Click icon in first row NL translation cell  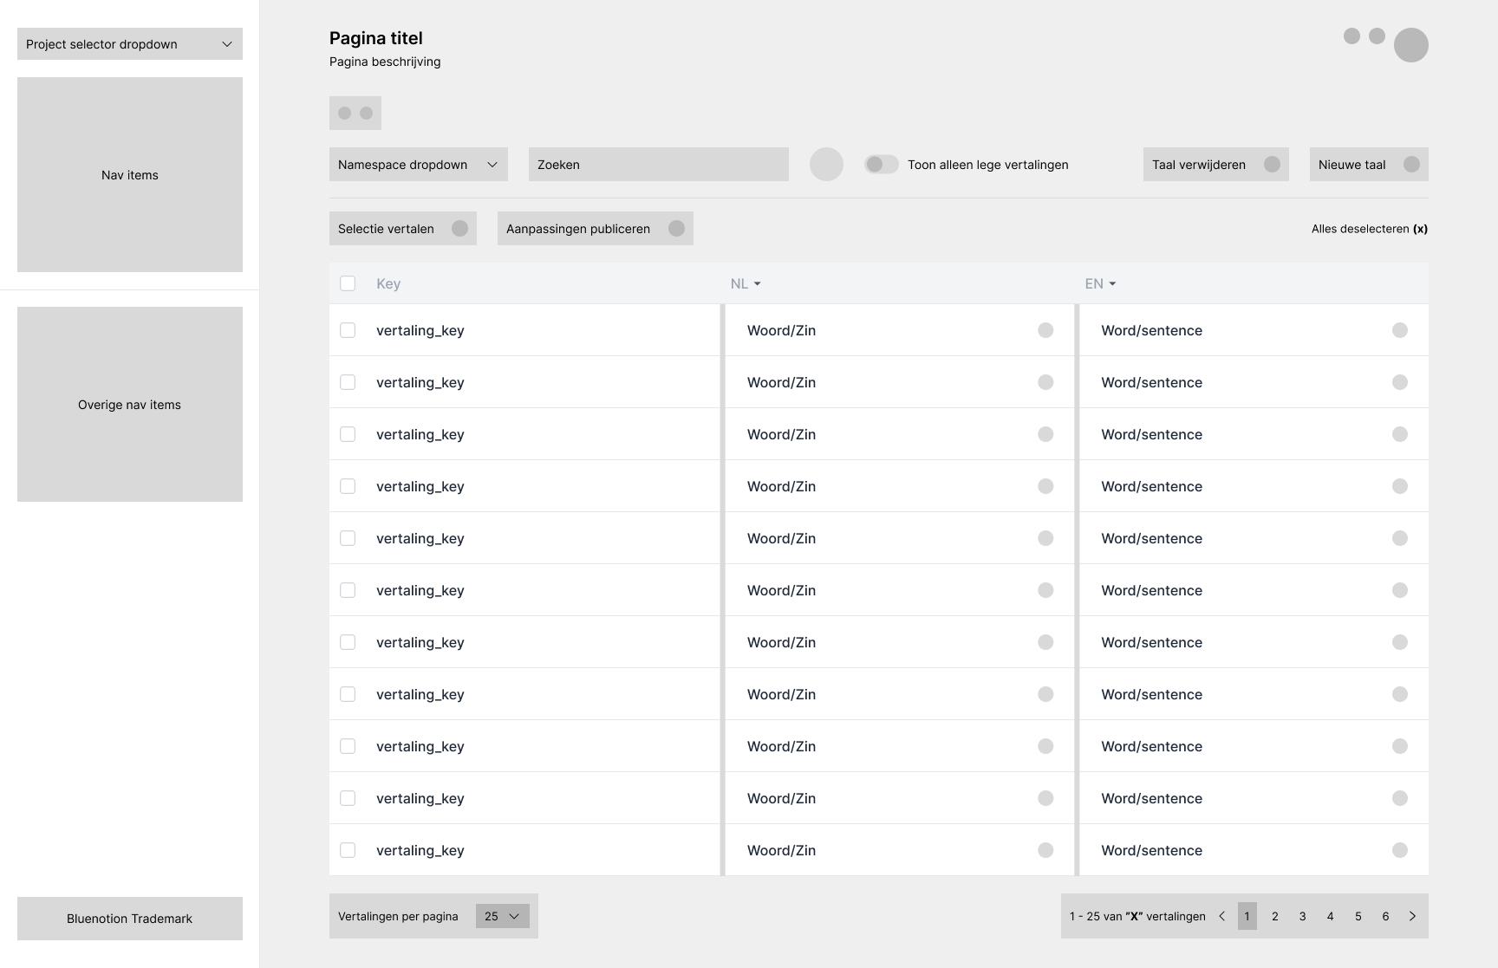[1045, 330]
